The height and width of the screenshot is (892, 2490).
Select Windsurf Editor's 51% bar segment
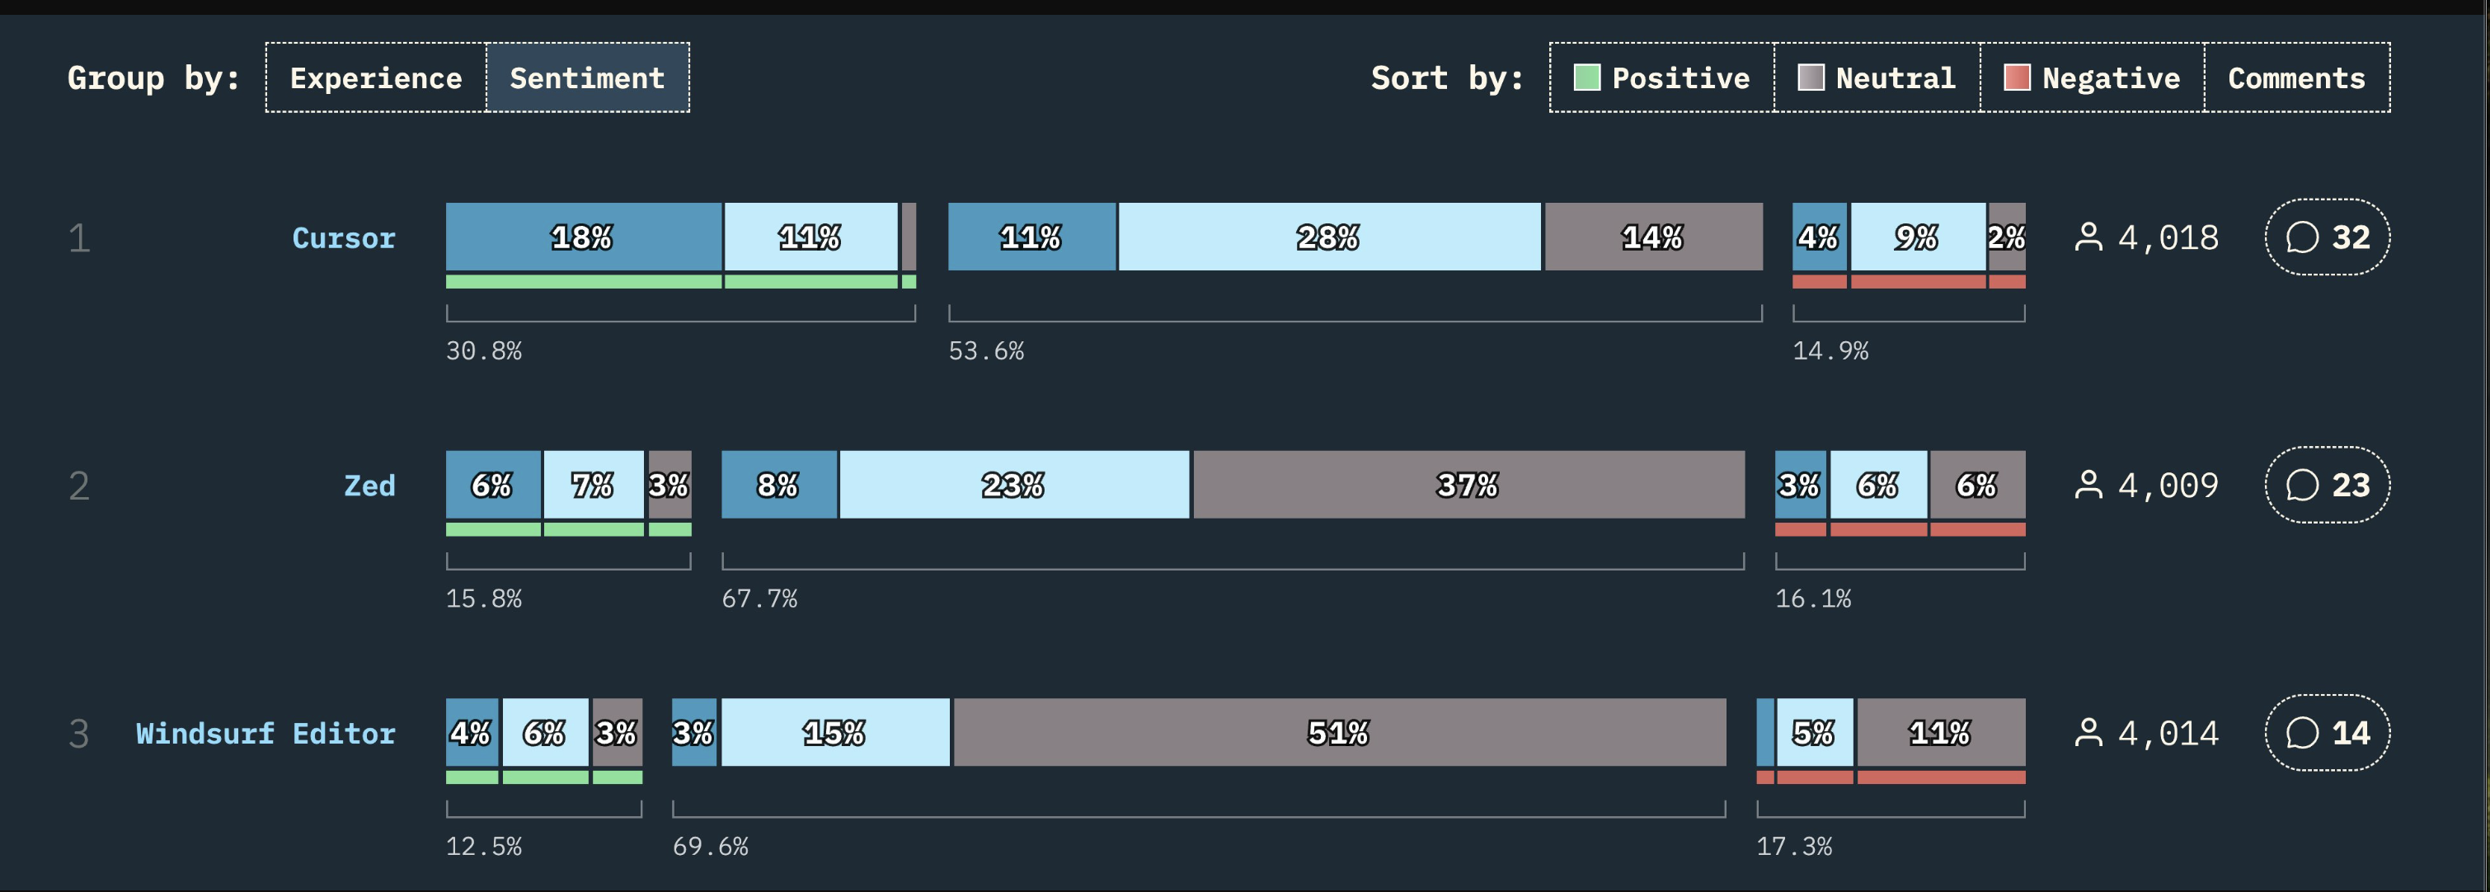[x=1339, y=733]
